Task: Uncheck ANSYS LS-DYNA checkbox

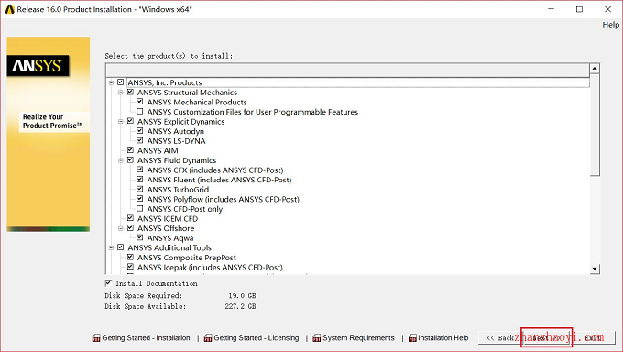Action: 140,141
